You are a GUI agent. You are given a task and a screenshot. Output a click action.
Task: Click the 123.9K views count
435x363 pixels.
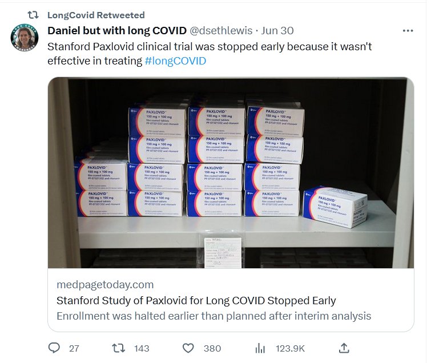291,348
